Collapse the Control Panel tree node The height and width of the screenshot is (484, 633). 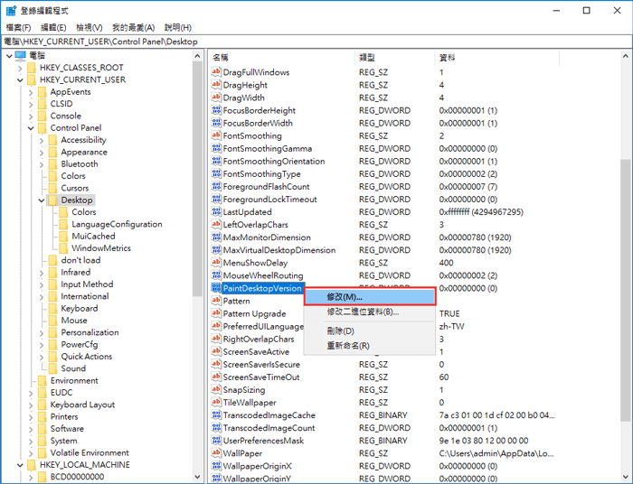[31, 128]
